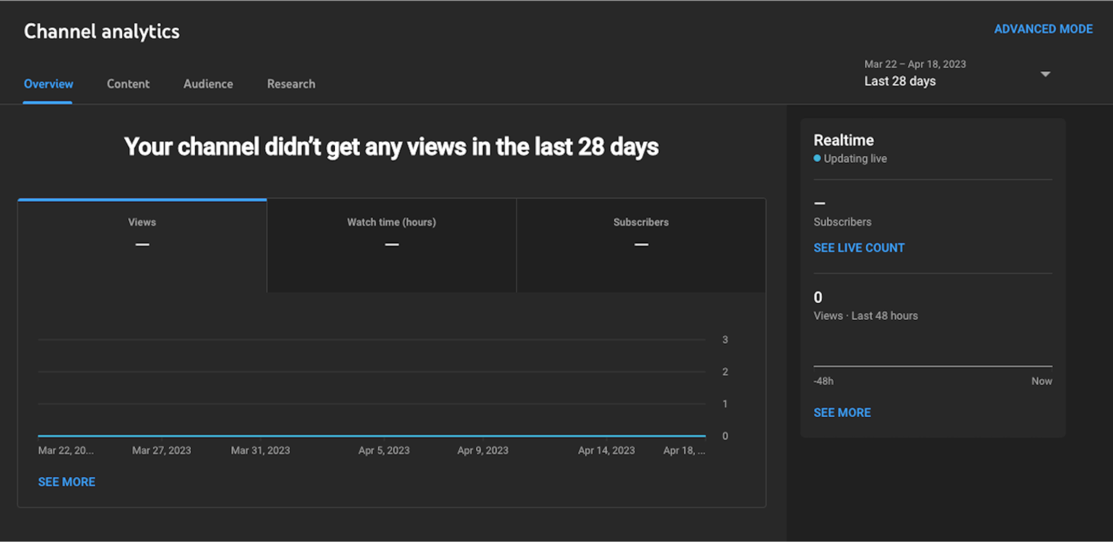
Task: Select the Views metric card
Action: (x=142, y=234)
